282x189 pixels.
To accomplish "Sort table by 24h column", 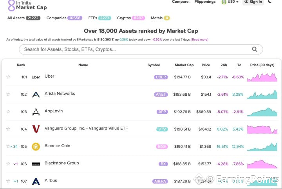I will (224, 65).
